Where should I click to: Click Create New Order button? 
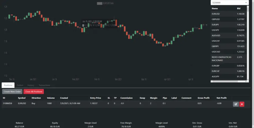click(12, 92)
